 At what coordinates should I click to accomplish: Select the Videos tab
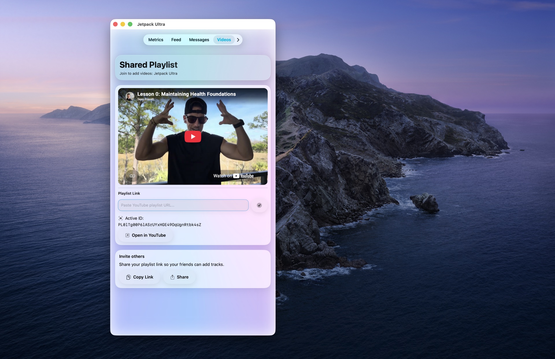click(x=224, y=40)
